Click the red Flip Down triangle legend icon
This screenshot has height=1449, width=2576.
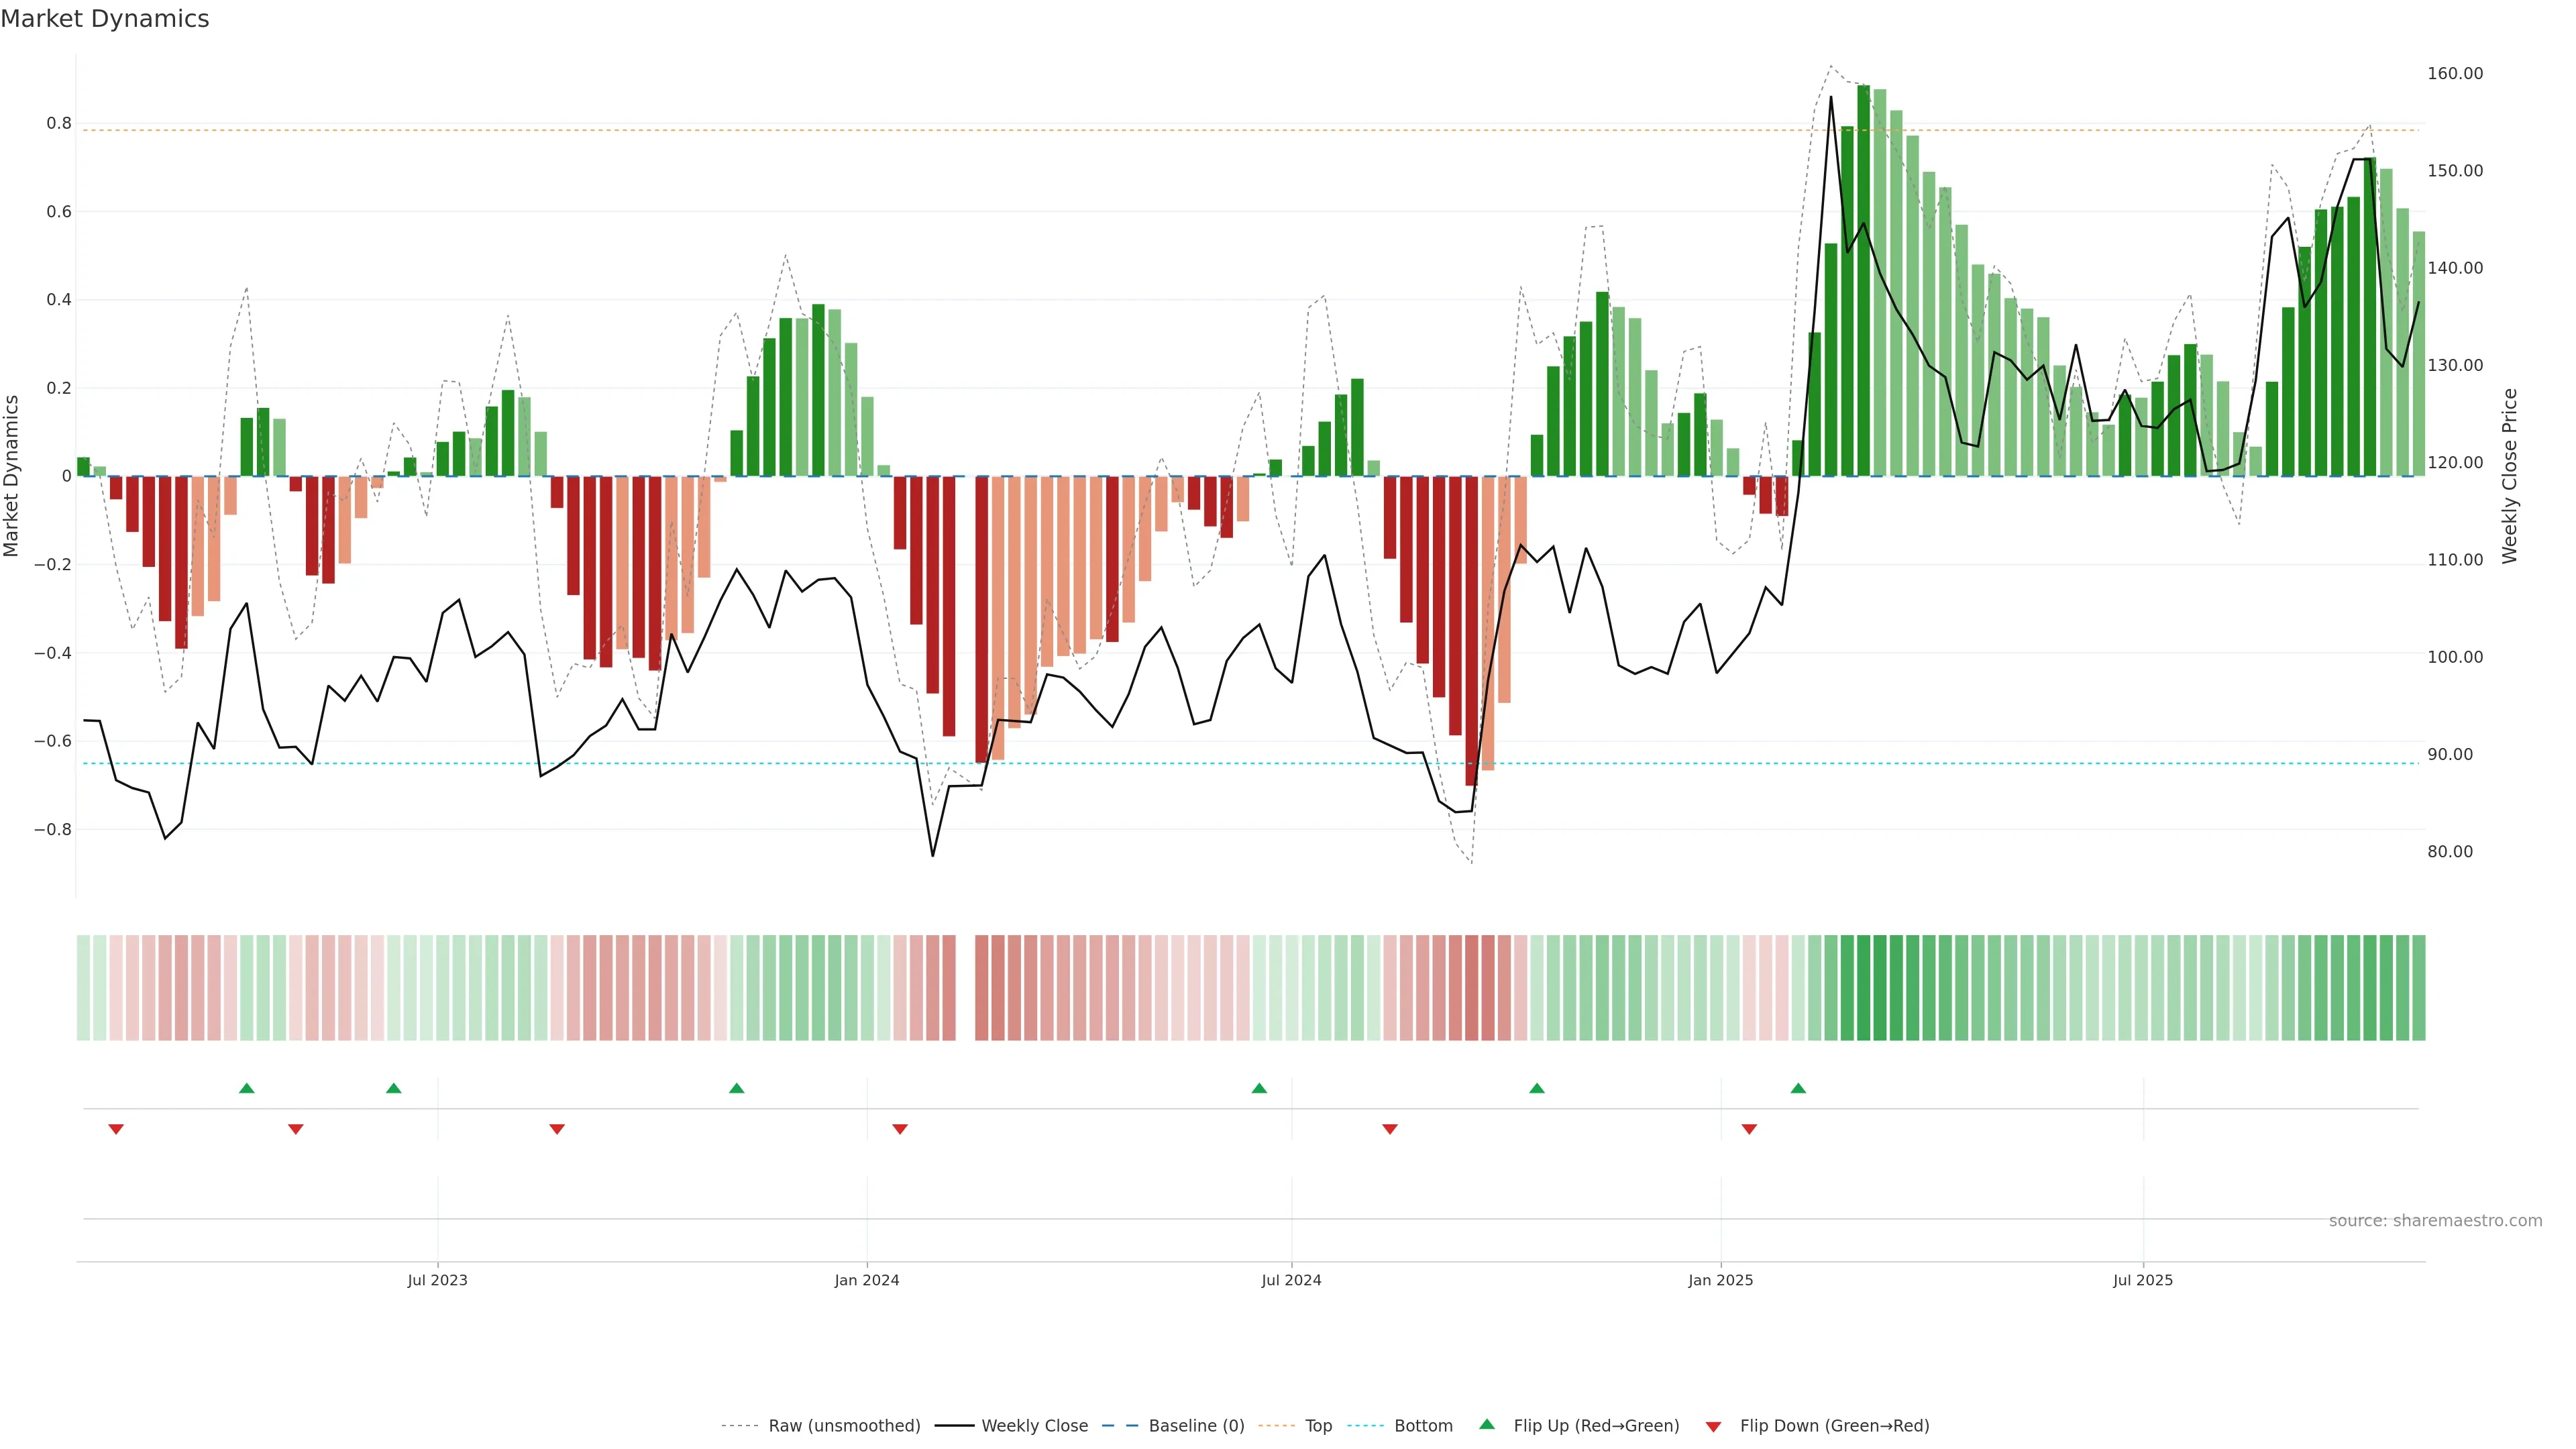(1713, 1426)
